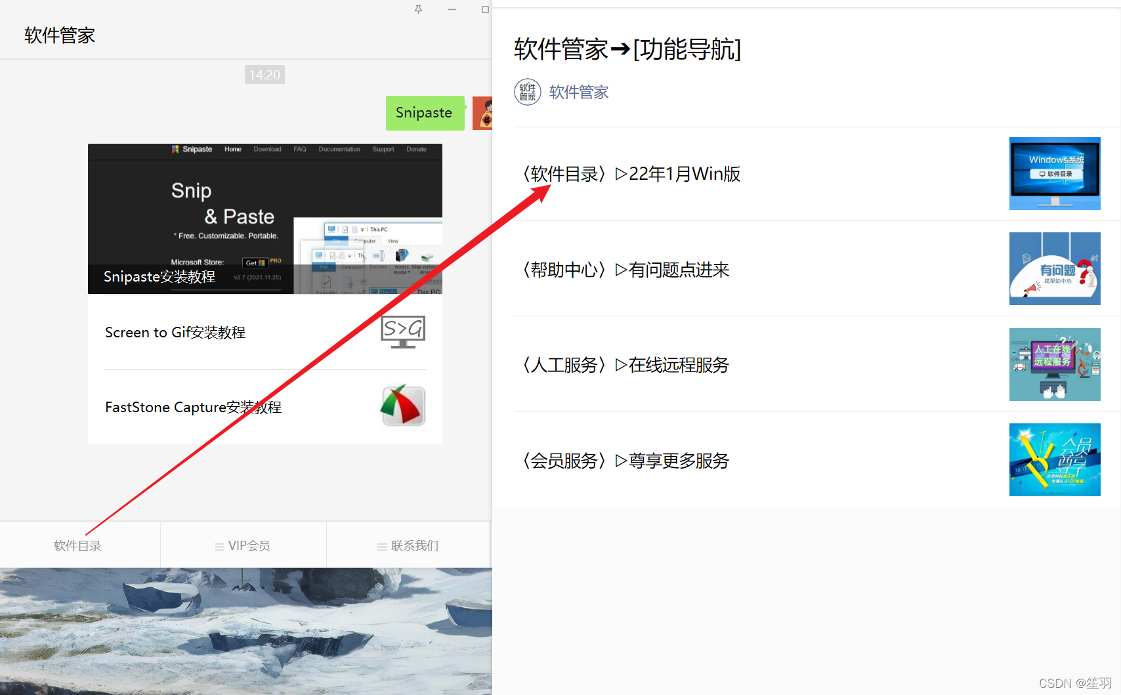Open 〈人工服务〉▷在线远程服务 entry
The width and height of the screenshot is (1121, 695).
817,364
